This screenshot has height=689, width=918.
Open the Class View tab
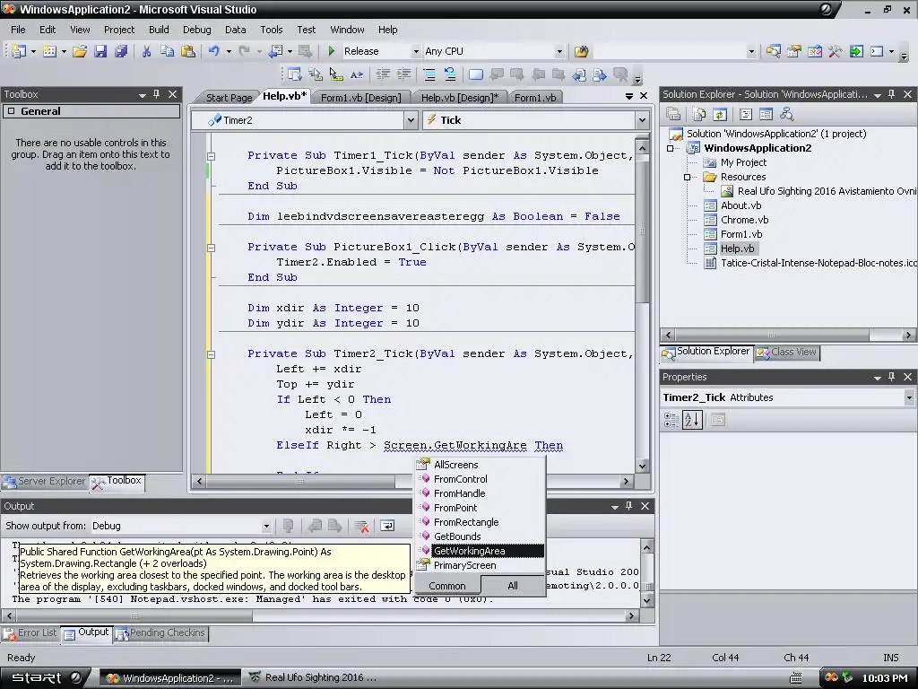[787, 352]
